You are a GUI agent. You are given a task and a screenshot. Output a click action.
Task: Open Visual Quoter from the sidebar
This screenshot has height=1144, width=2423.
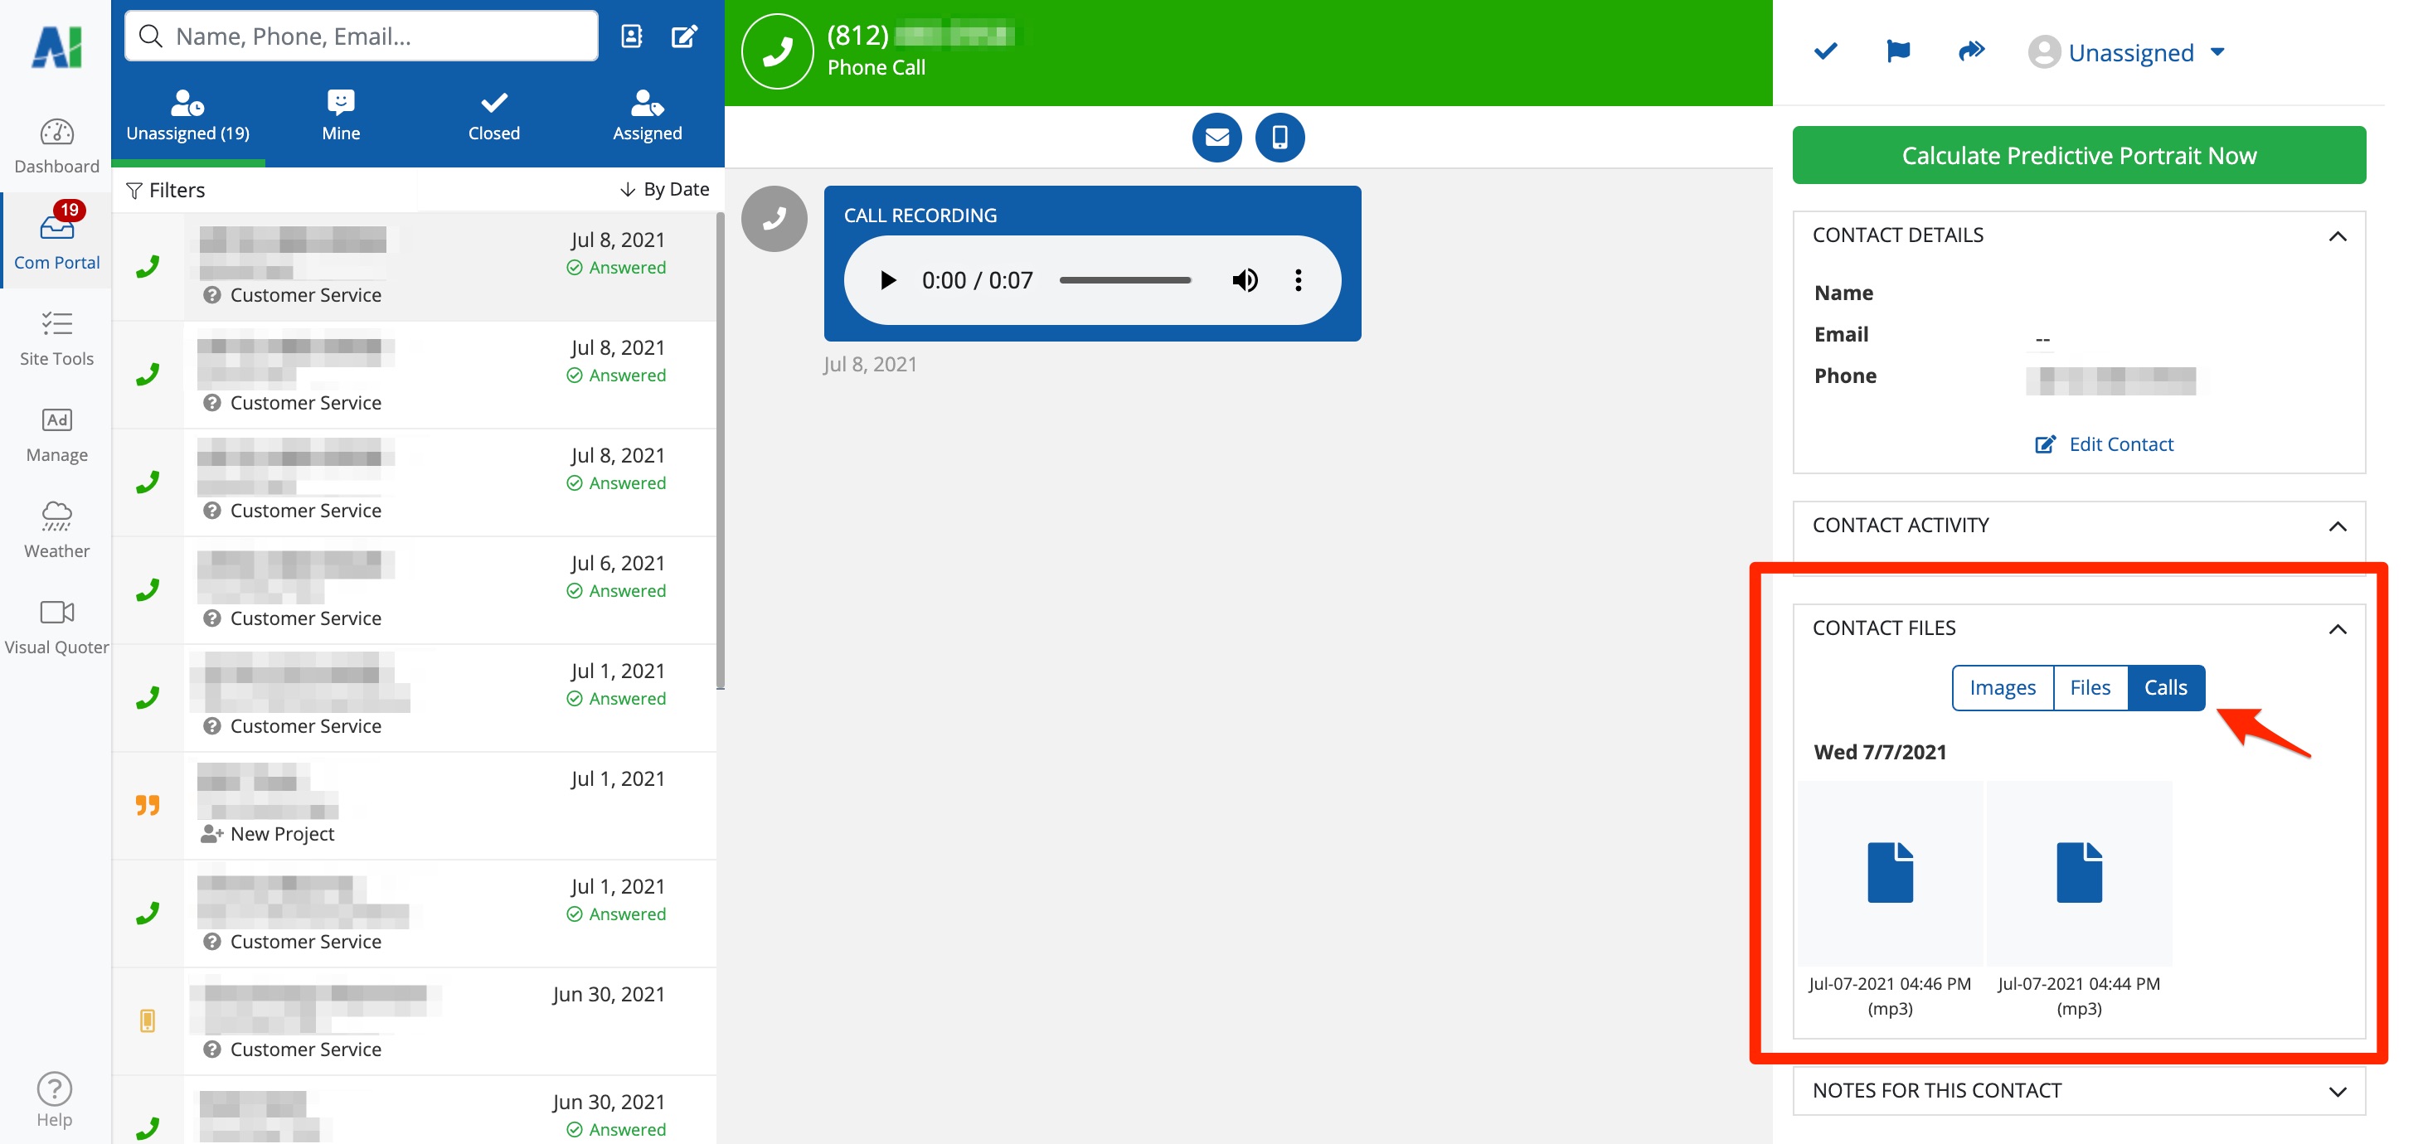click(56, 626)
